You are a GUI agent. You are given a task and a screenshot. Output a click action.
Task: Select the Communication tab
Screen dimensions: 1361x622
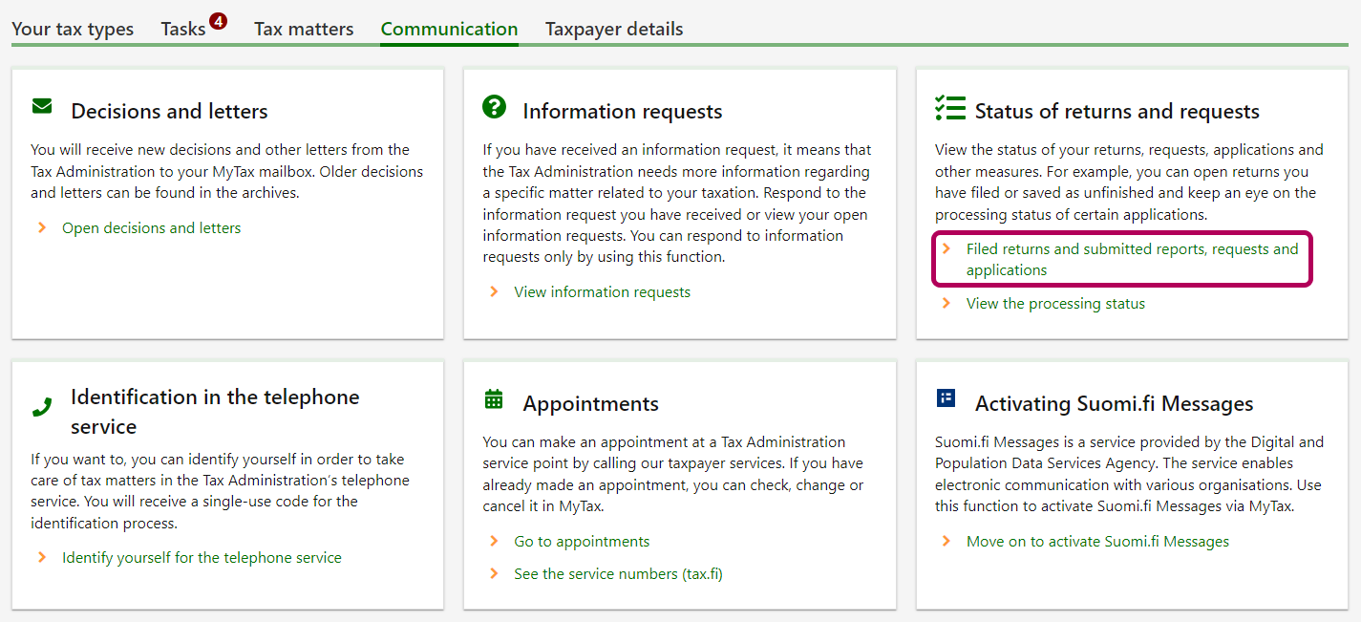[x=449, y=29]
